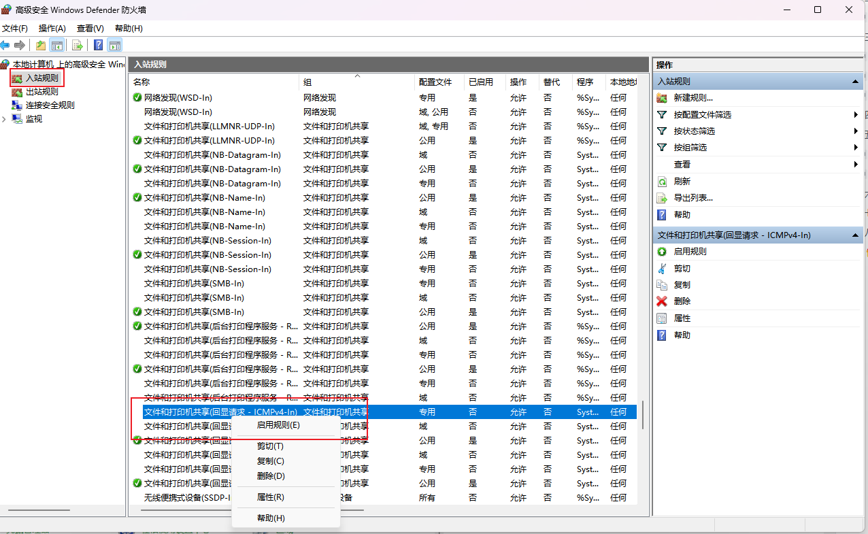Click the funnel icon beside 按配置文件筛选
Viewport: 868px width, 534px height.
tap(662, 114)
